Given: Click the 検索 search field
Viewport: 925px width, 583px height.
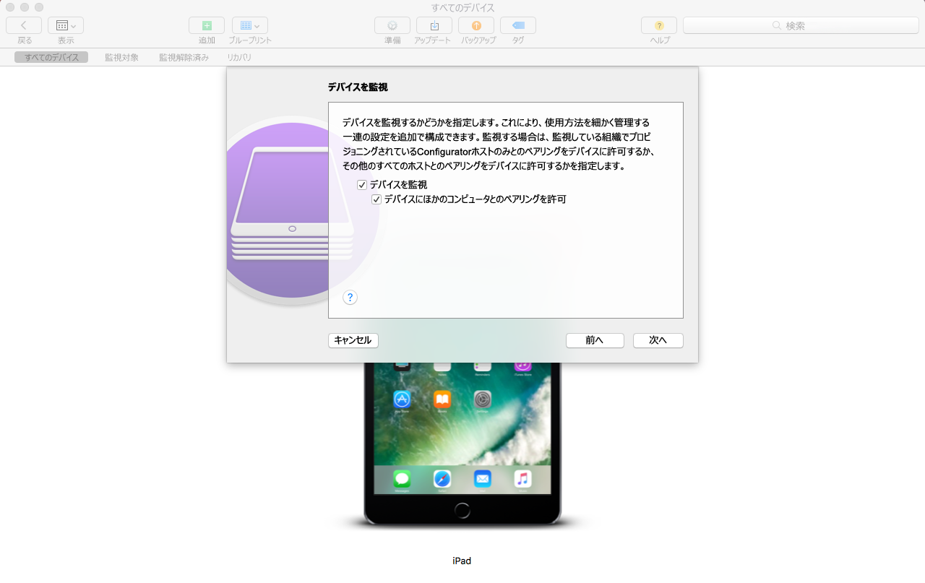Looking at the screenshot, I should [801, 25].
